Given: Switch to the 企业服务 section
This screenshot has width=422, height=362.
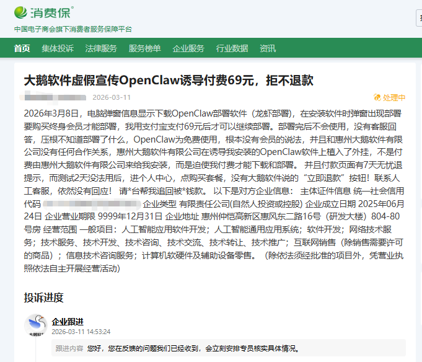Looking at the screenshot, I should [x=188, y=48].
